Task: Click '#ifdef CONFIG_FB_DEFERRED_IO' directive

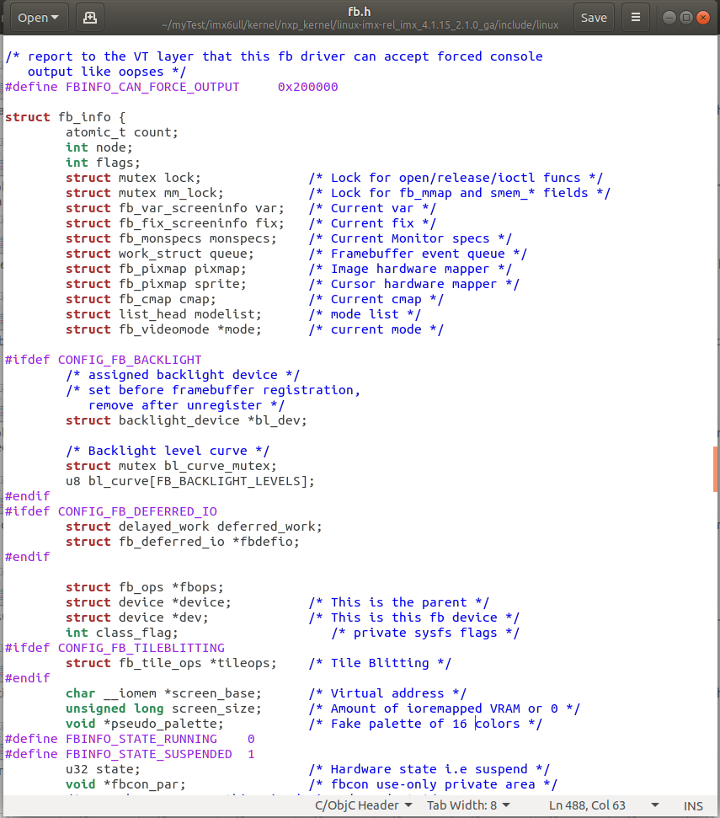Action: [111, 511]
